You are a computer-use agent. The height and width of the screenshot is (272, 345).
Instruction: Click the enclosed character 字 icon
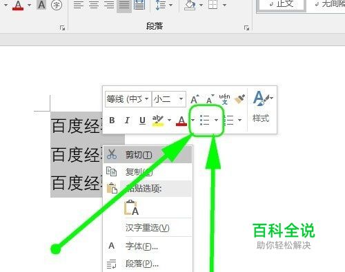point(57,5)
